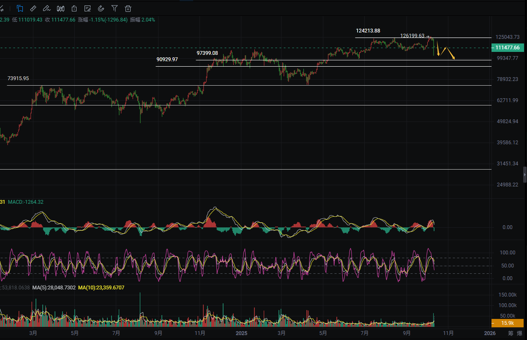Click the orange 15.9k volume label

click(x=508, y=323)
